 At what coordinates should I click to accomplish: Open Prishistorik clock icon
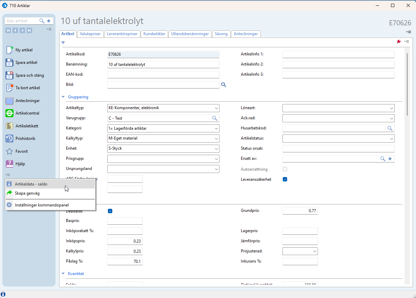point(10,139)
